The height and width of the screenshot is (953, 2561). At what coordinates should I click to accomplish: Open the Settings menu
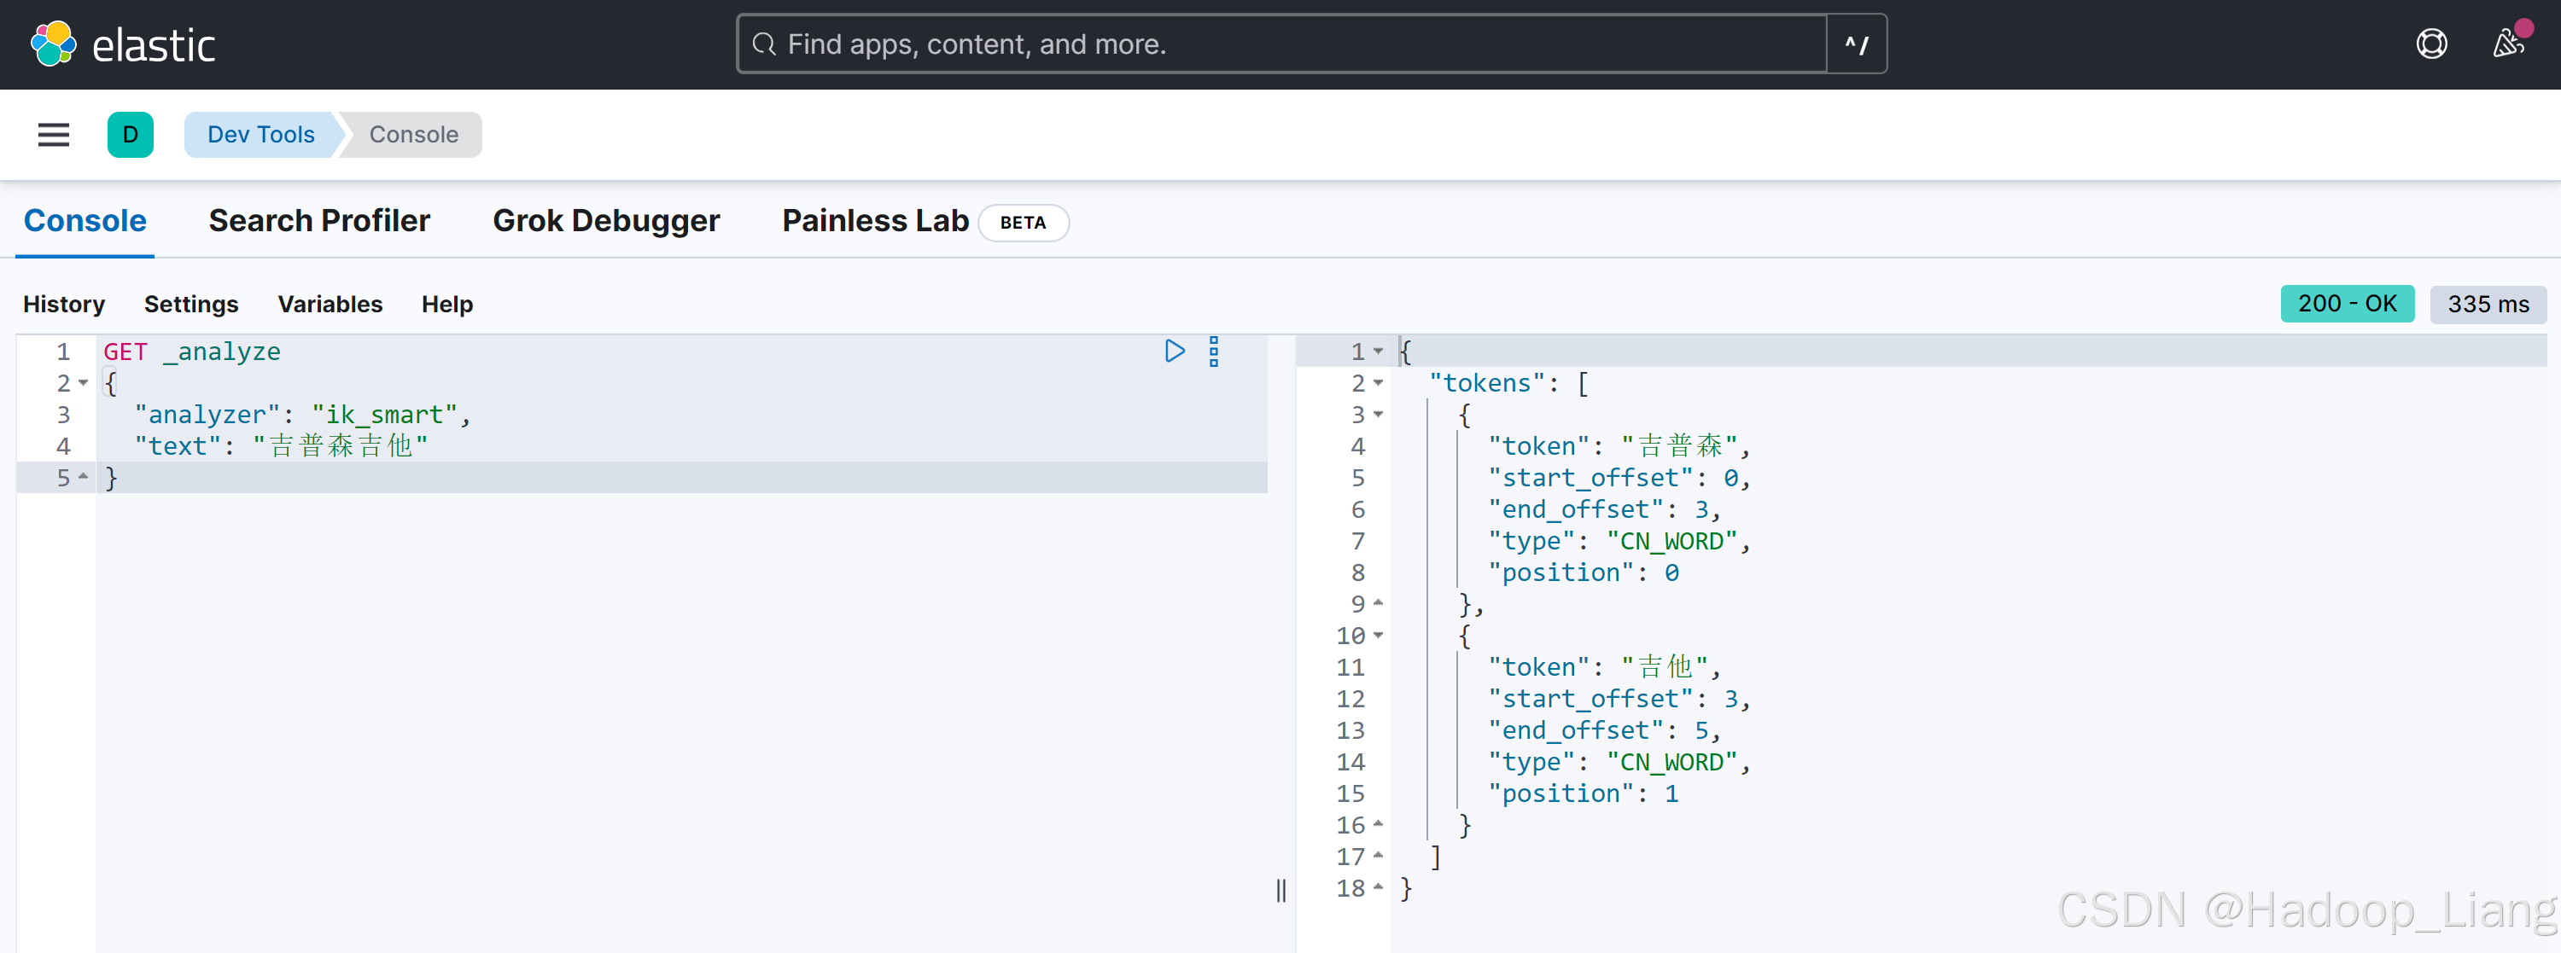(190, 304)
